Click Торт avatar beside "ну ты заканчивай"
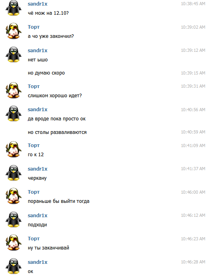 (x=14, y=243)
